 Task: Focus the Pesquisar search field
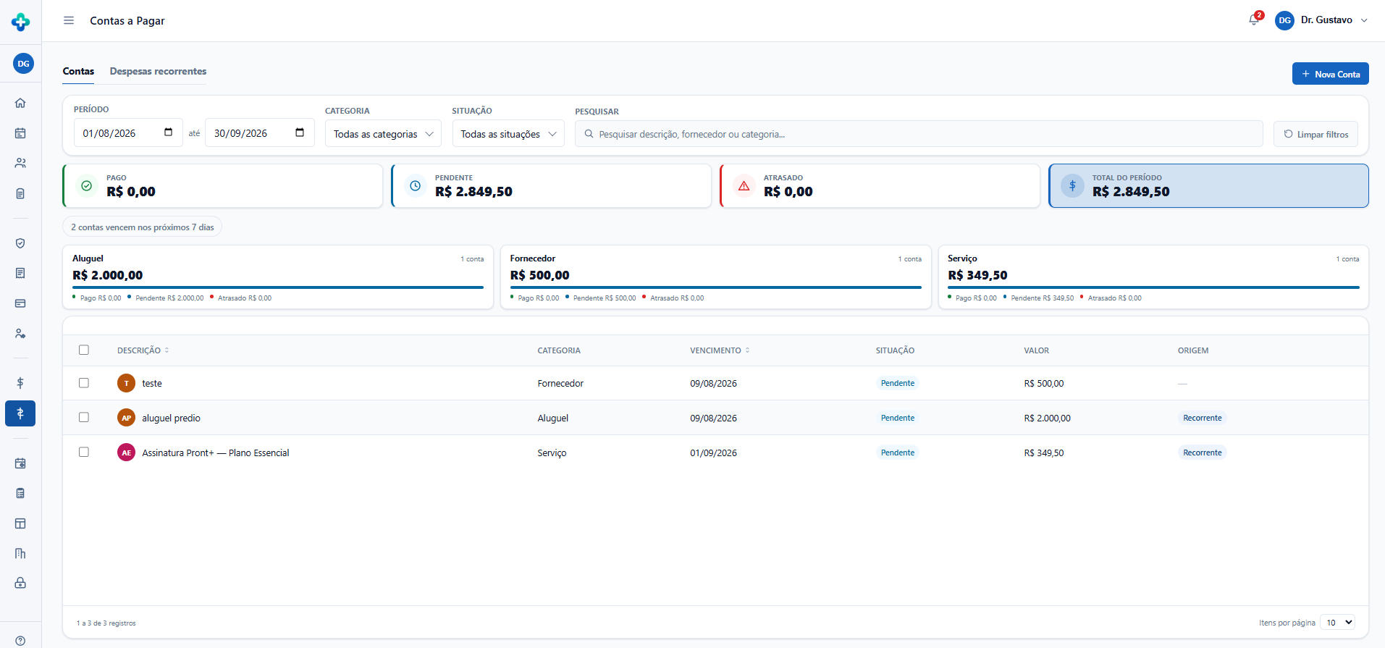pyautogui.click(x=919, y=134)
